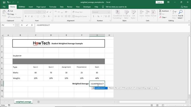Click the Paste clipboard icon

click(x=4, y=12)
